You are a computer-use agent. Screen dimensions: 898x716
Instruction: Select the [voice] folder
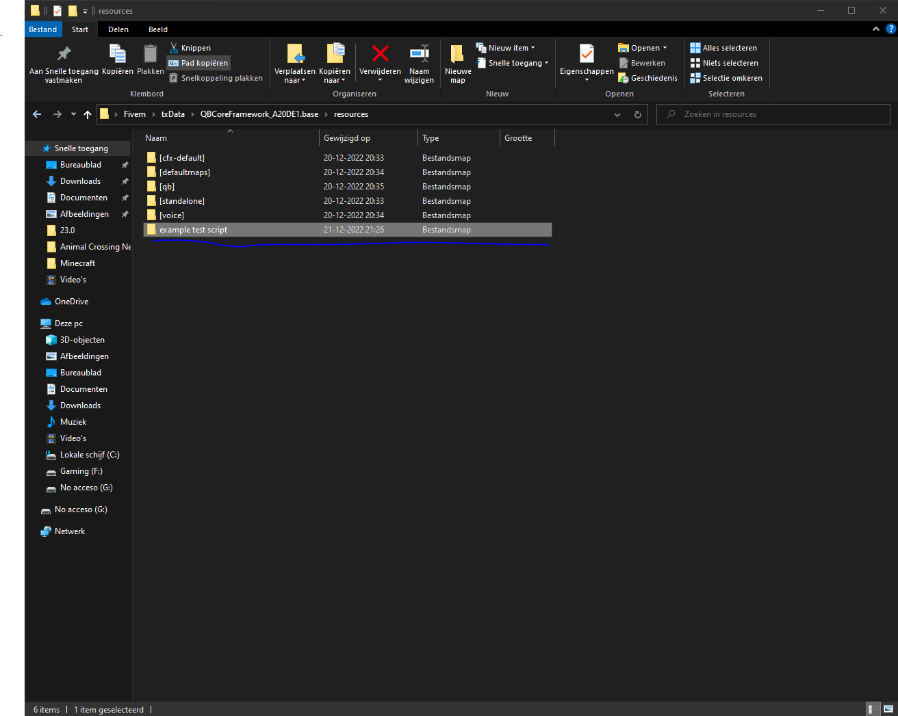(348, 215)
